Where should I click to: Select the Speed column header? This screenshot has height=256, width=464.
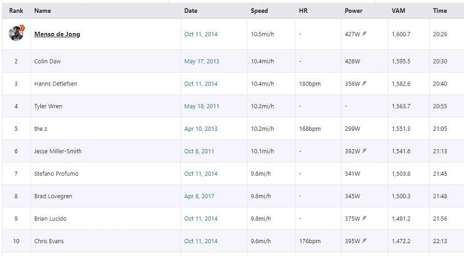pos(259,10)
